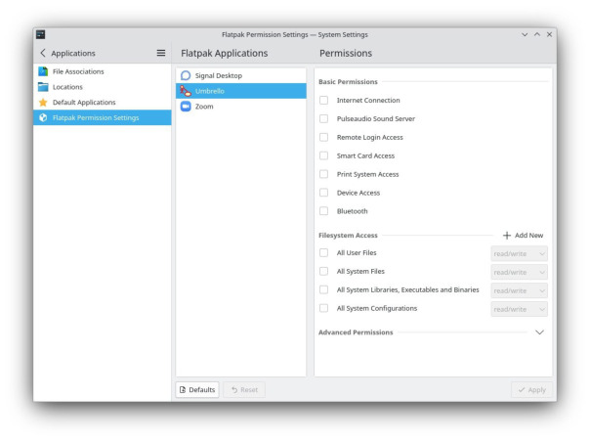Click the Locations folder icon
The width and height of the screenshot is (590, 441).
[x=43, y=87]
